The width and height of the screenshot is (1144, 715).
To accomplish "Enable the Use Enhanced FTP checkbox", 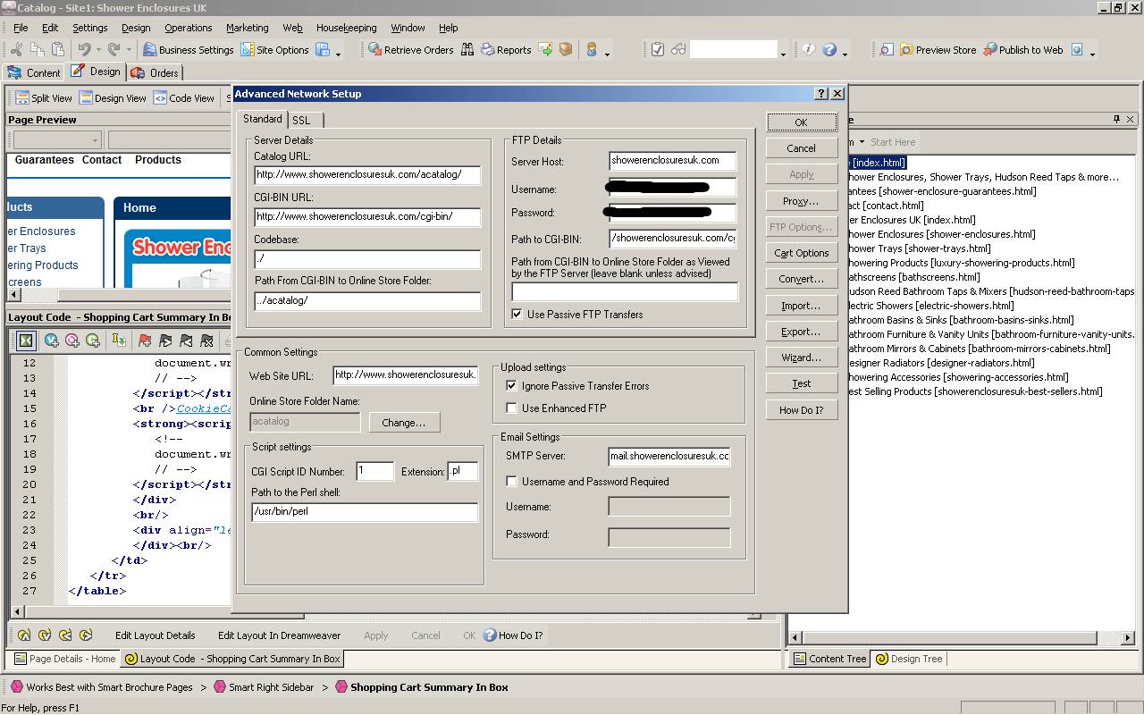I will click(512, 408).
